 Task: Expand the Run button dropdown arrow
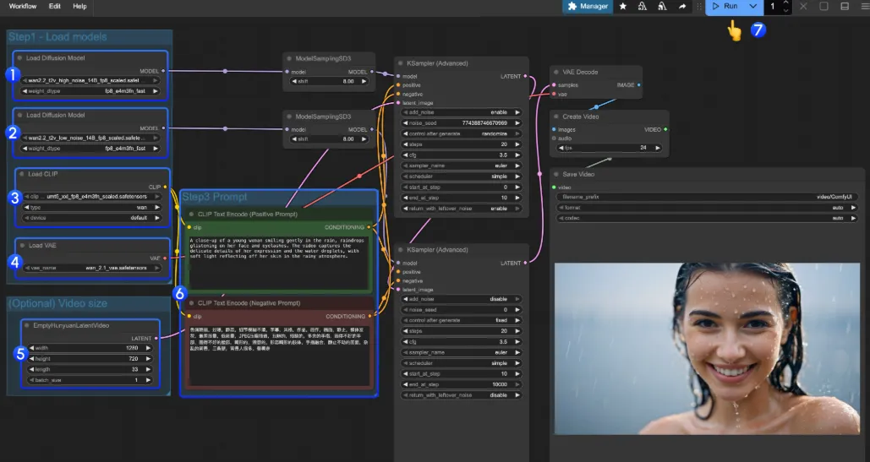(x=752, y=7)
